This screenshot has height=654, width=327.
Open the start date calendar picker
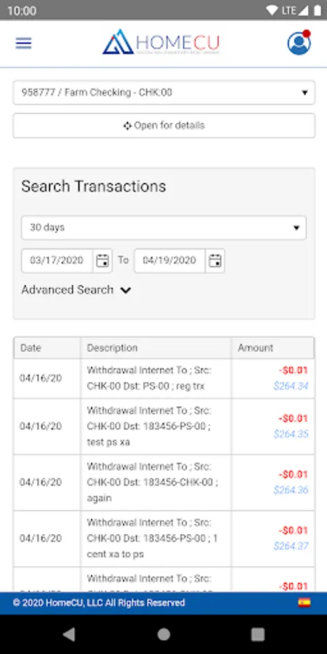102,261
